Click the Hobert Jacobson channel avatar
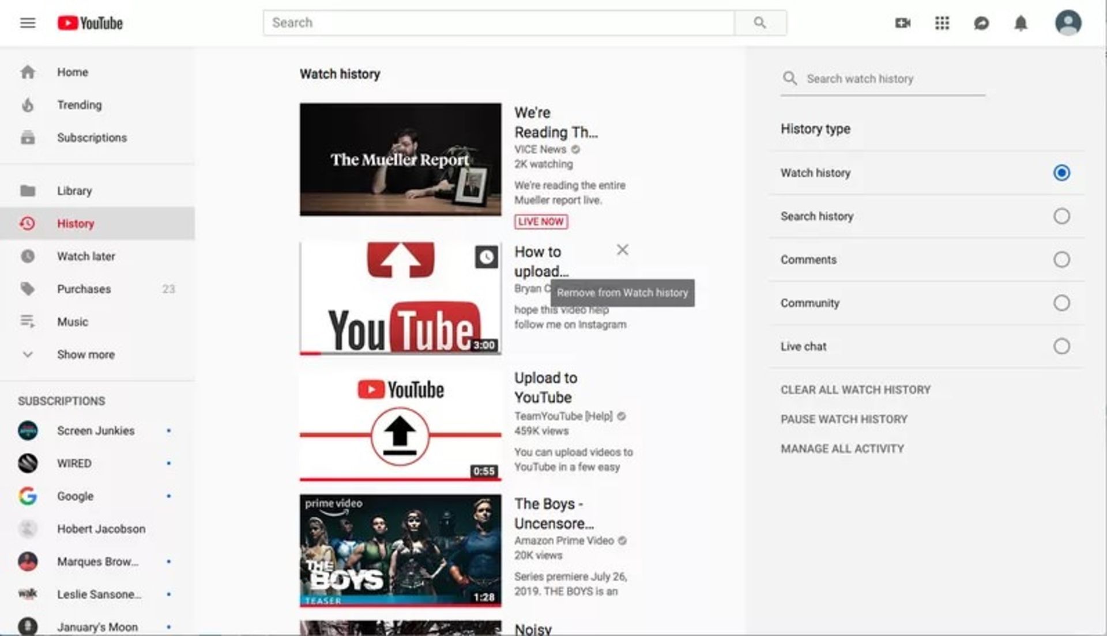This screenshot has height=636, width=1107. (x=28, y=529)
